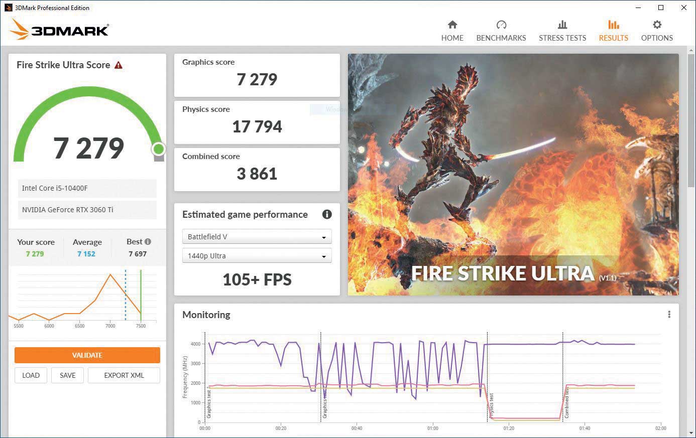This screenshot has height=438, width=696.
Task: Expand the 1440p Ultra resolution dropdown
Action: [257, 256]
